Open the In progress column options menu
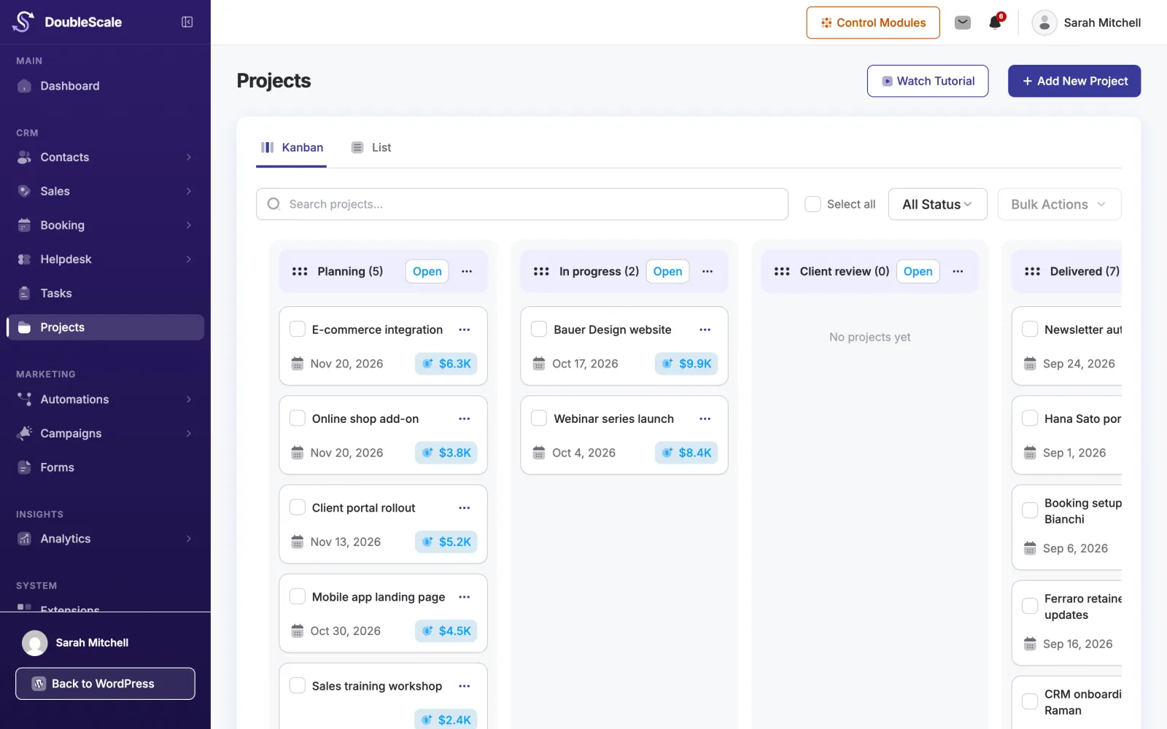This screenshot has height=729, width=1167. pyautogui.click(x=707, y=271)
